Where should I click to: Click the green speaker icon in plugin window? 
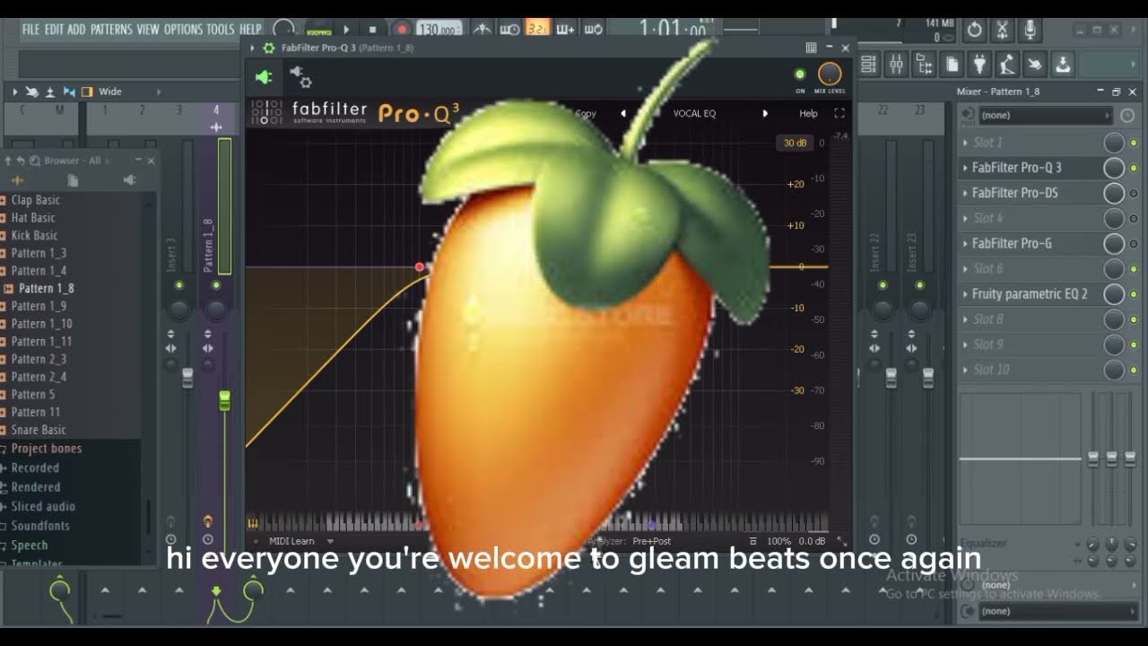coord(264,77)
